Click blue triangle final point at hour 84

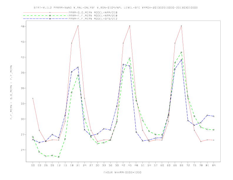pos(214,116)
